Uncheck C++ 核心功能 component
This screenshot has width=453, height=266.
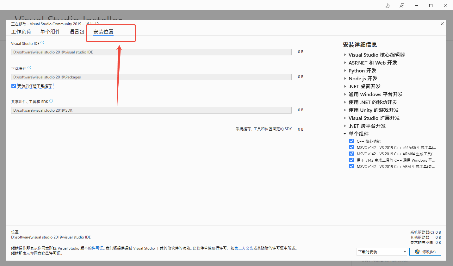click(x=351, y=141)
